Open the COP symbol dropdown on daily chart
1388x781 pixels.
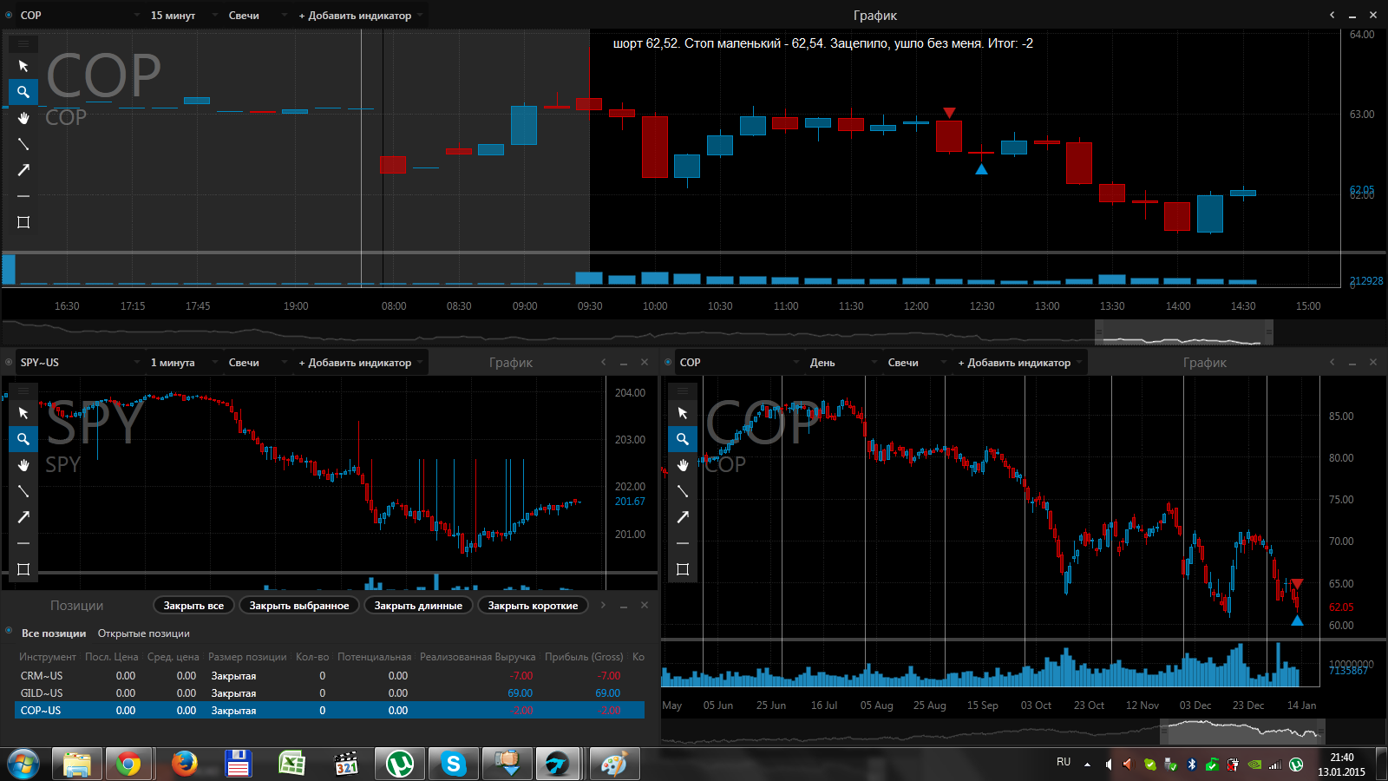point(738,362)
